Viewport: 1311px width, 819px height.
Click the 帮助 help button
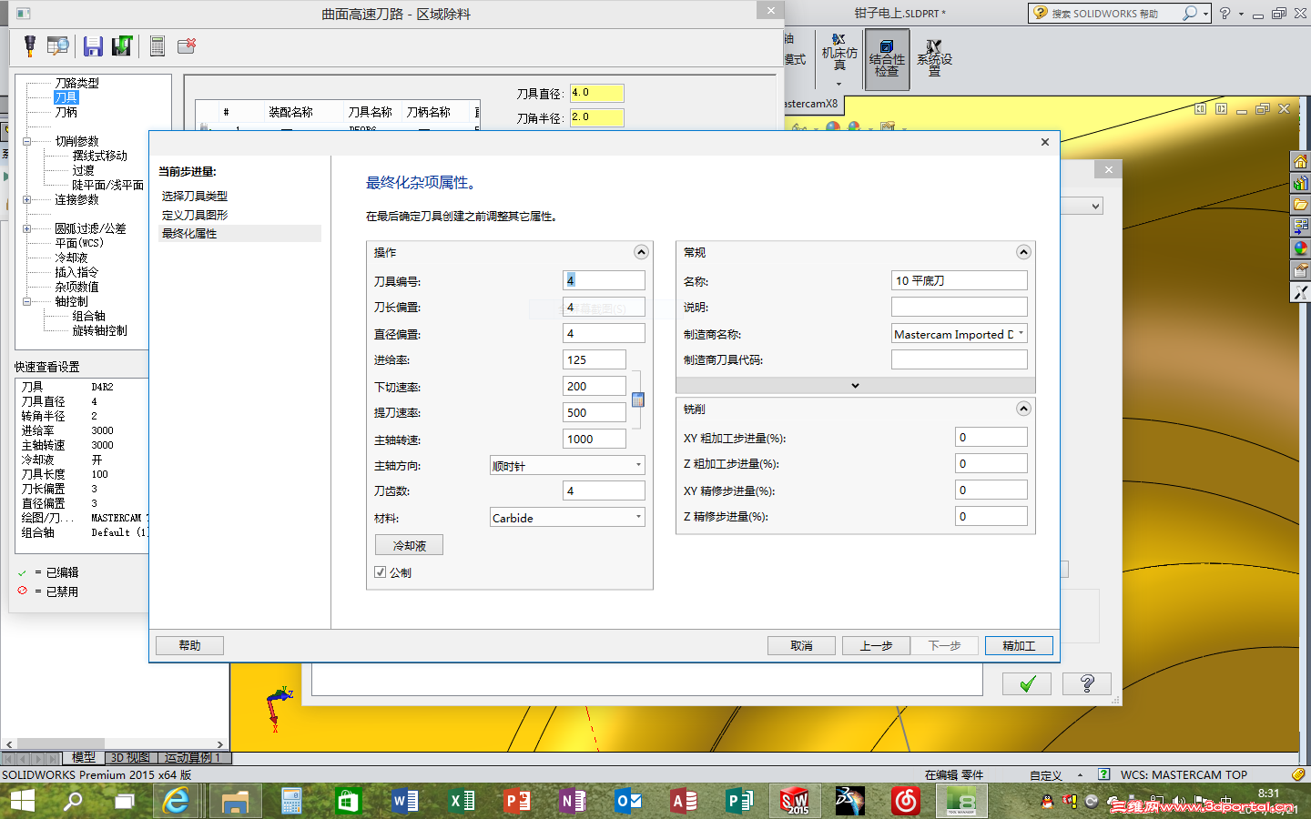point(189,645)
